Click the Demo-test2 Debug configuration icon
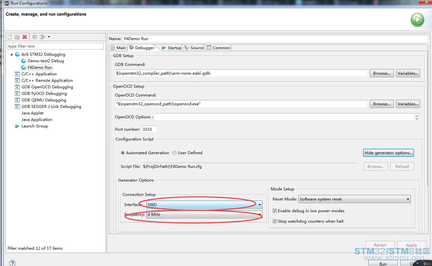 pos(24,61)
